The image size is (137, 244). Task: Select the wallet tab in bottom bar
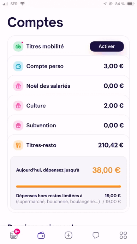click(41, 235)
